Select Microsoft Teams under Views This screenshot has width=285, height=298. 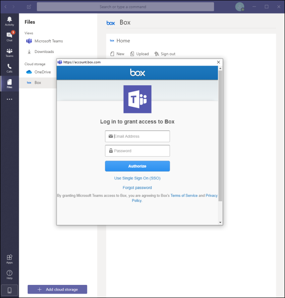tap(48, 41)
